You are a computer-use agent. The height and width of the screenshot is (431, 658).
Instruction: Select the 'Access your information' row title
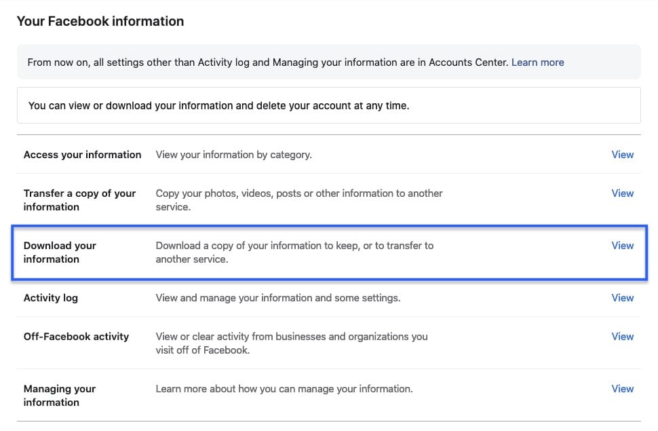[82, 155]
